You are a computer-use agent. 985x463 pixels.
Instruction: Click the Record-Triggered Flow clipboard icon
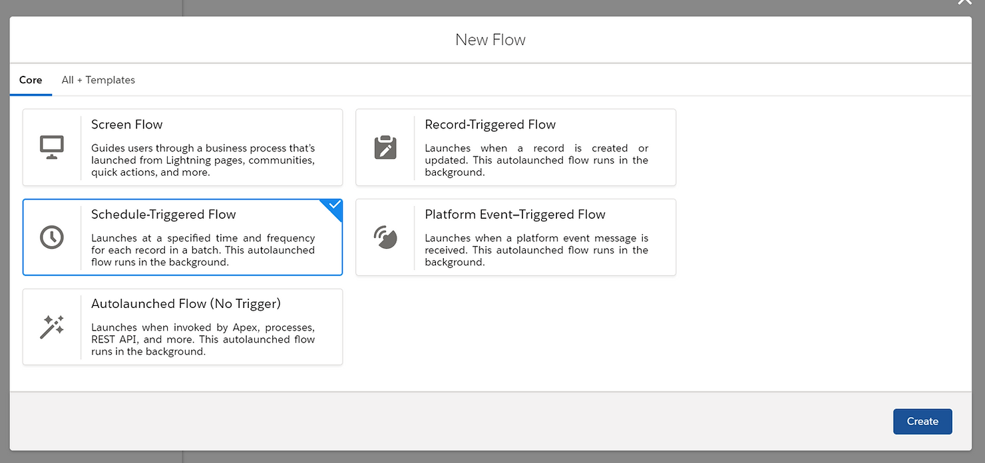386,146
